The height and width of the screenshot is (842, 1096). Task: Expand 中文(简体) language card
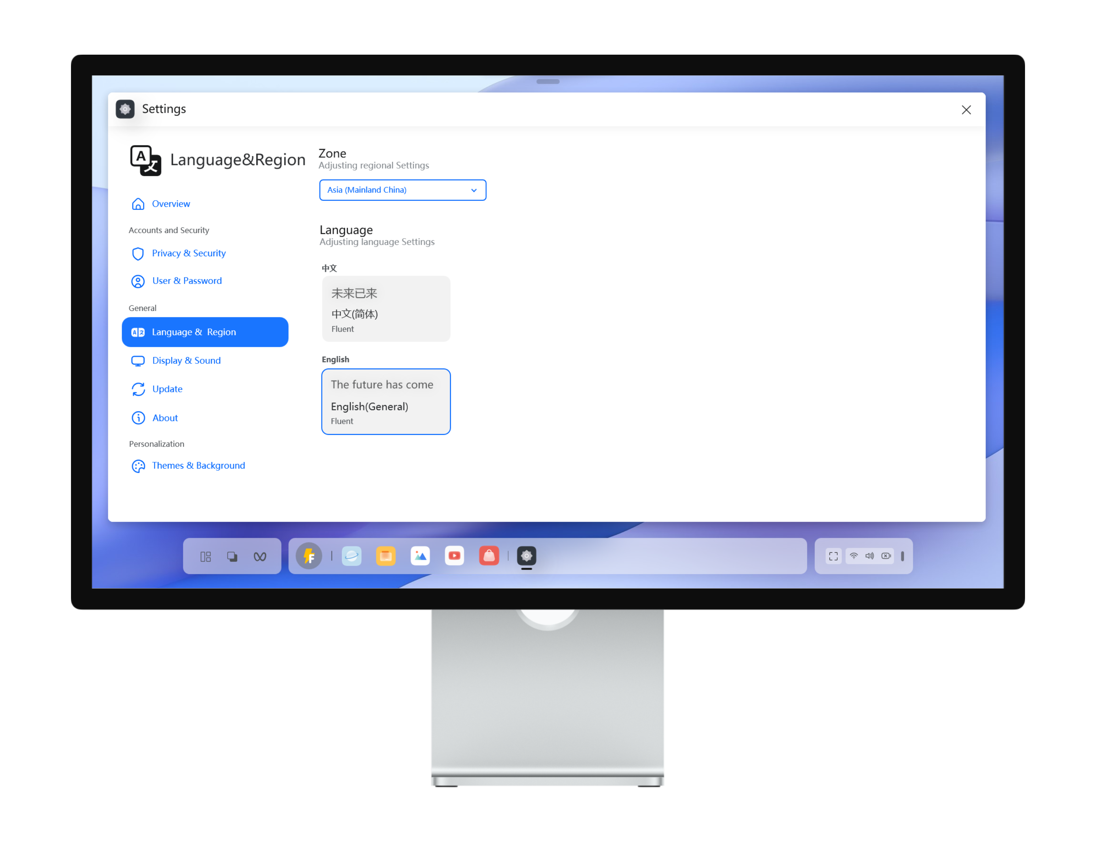386,310
